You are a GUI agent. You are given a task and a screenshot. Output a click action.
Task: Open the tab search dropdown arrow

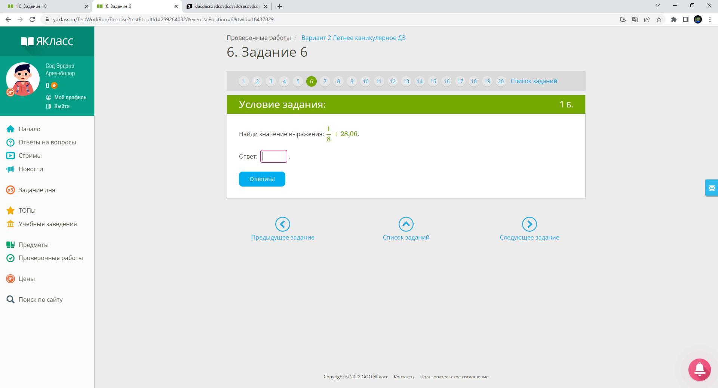pyautogui.click(x=658, y=6)
